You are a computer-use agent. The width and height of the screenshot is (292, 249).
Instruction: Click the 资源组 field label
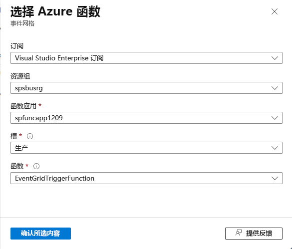click(x=20, y=76)
